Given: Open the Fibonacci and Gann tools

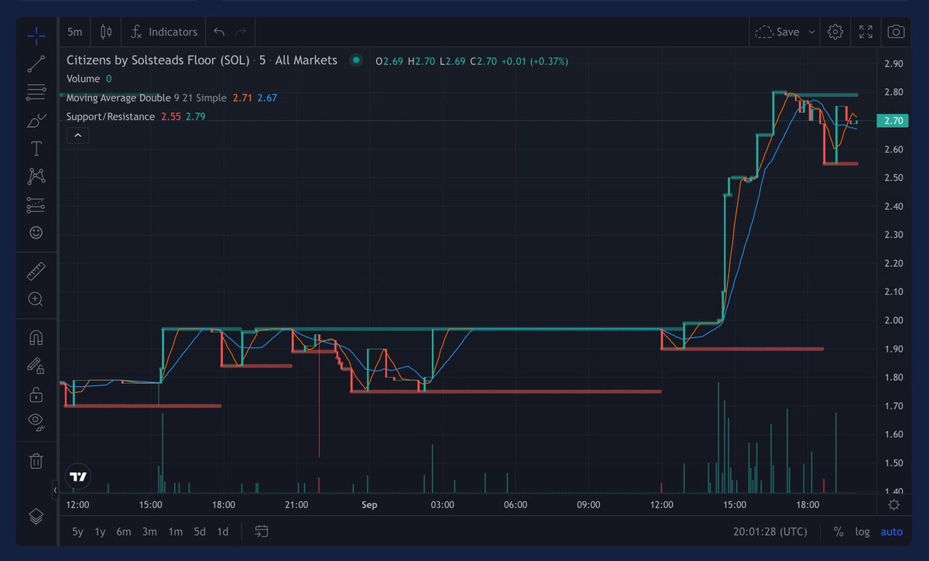Looking at the screenshot, I should [x=36, y=93].
